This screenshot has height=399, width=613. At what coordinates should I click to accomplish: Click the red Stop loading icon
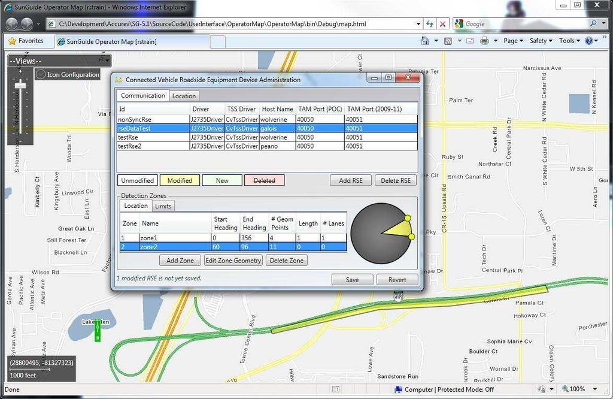pyautogui.click(x=443, y=23)
